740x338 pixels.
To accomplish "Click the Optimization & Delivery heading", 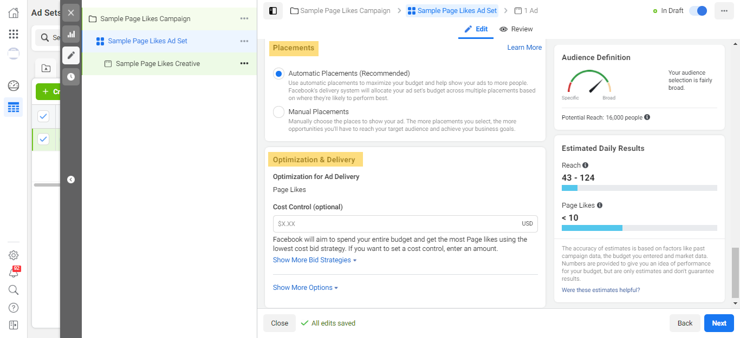I will point(314,160).
